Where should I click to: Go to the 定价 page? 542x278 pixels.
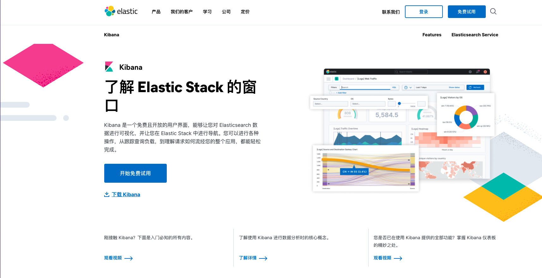[245, 12]
